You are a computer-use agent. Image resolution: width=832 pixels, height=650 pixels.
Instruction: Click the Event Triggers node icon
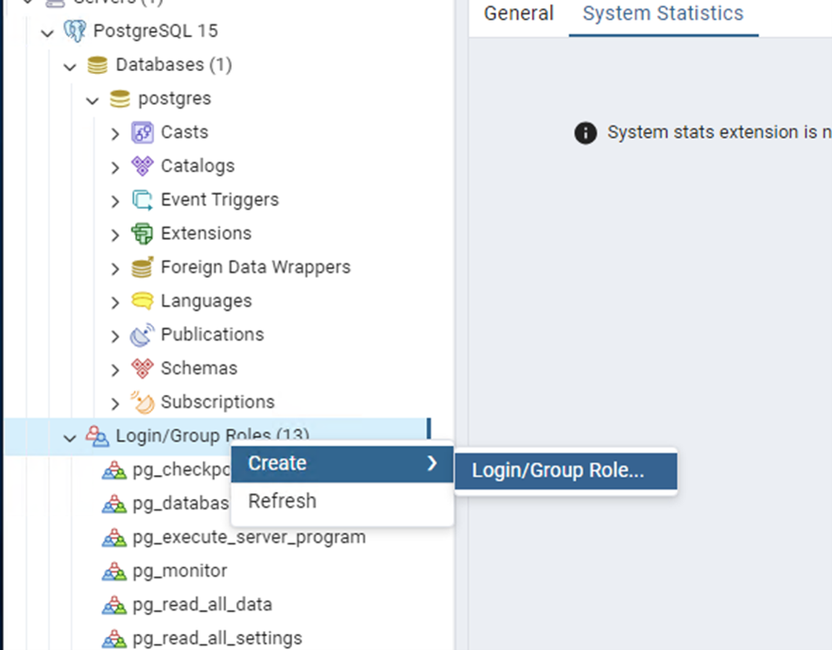[x=142, y=200]
